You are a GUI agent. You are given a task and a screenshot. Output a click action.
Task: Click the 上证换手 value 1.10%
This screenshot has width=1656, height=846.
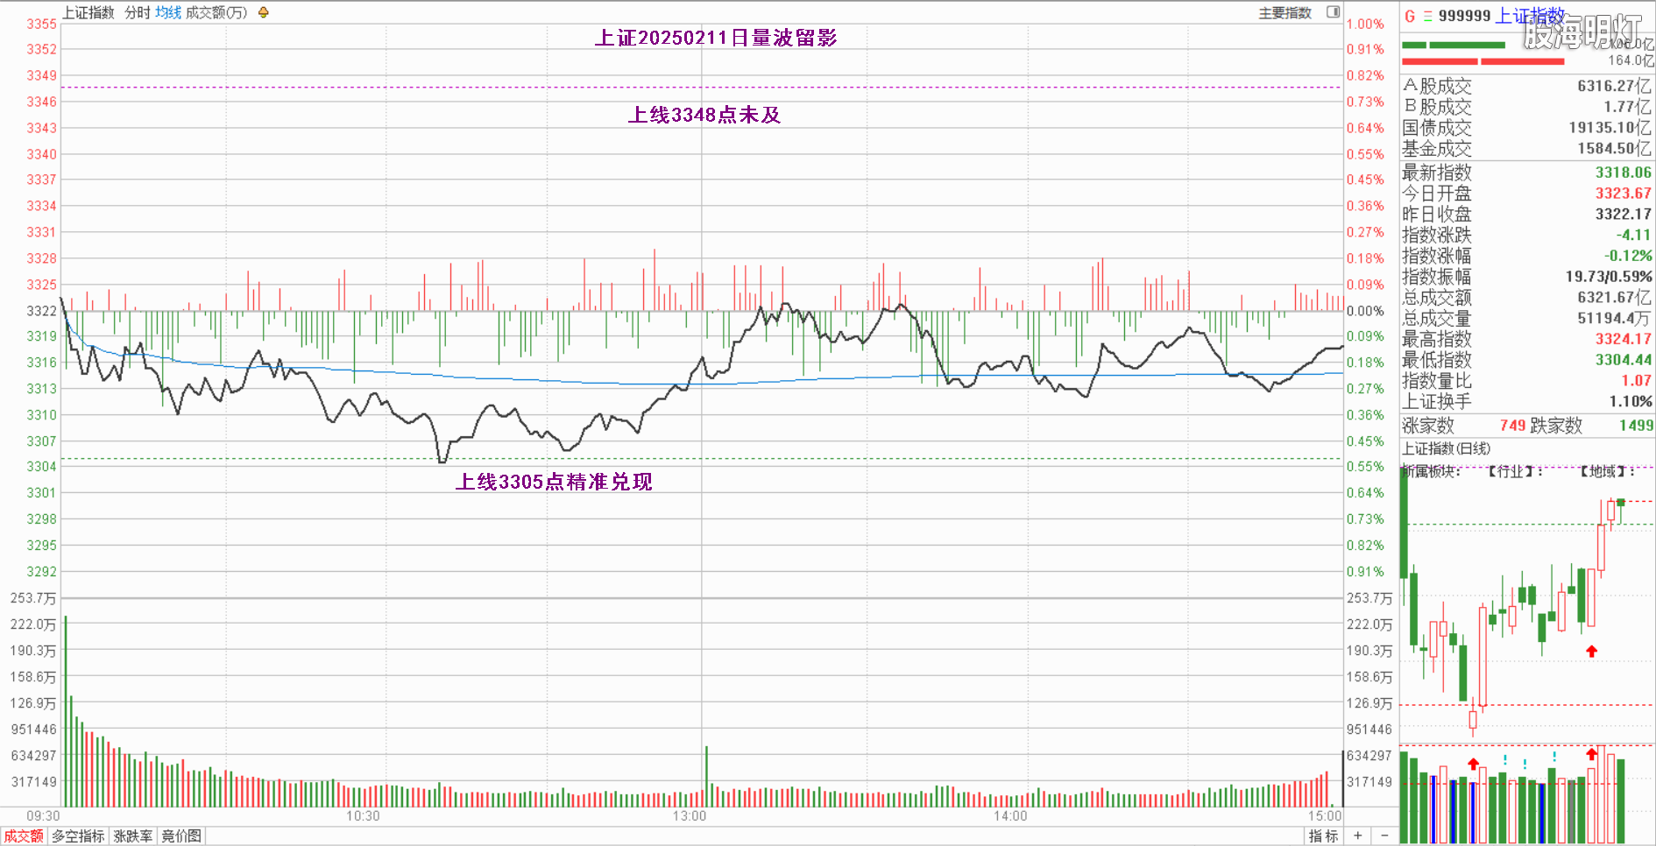(1631, 402)
